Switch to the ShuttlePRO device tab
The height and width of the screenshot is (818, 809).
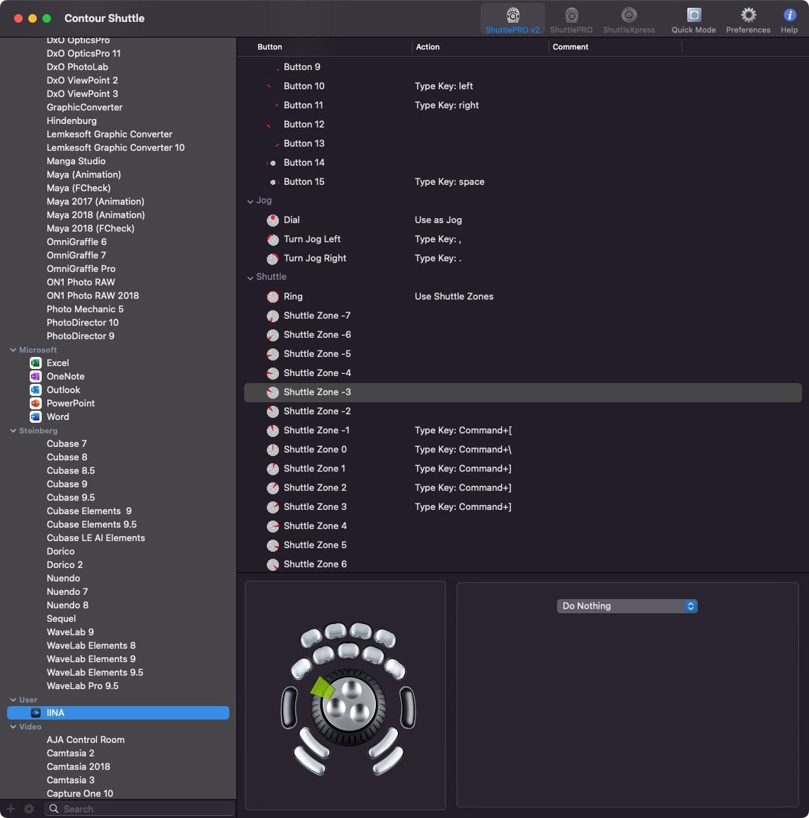(x=570, y=19)
